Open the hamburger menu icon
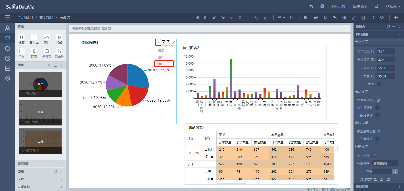The width and height of the screenshot is (404, 191). point(8,17)
